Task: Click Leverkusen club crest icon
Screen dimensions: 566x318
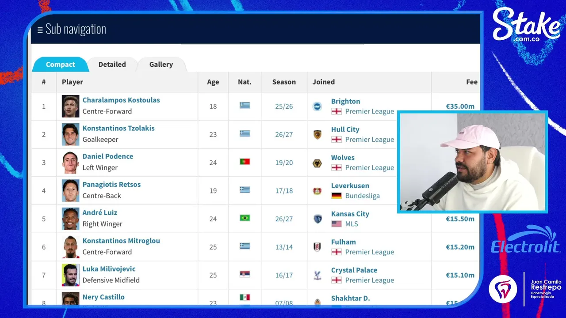Action: click(317, 191)
